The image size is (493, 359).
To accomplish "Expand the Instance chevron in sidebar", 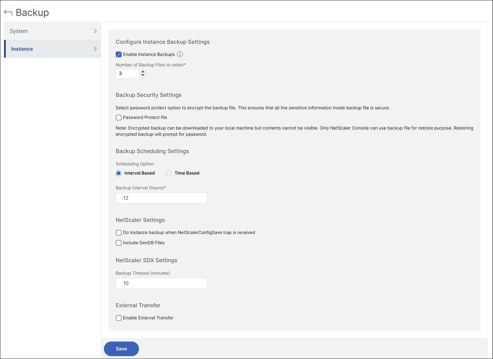I will (95, 49).
